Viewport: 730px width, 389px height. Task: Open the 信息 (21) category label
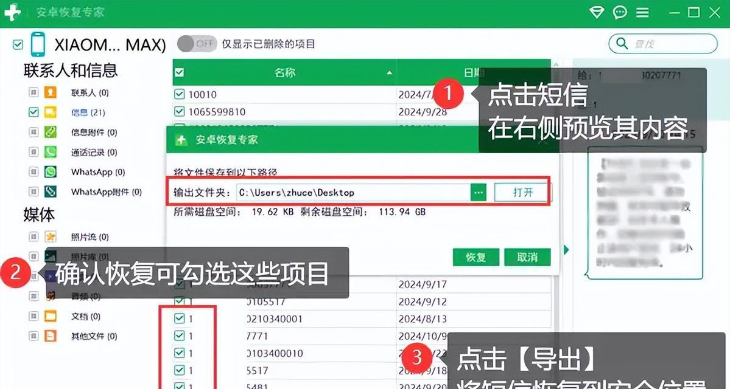(88, 112)
